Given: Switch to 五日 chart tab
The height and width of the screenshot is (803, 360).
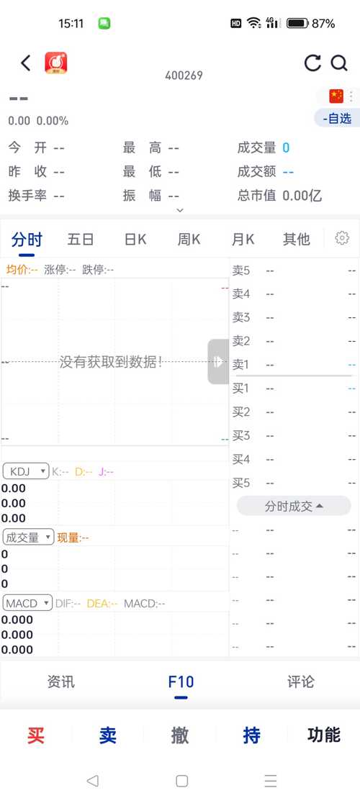Looking at the screenshot, I should [81, 239].
